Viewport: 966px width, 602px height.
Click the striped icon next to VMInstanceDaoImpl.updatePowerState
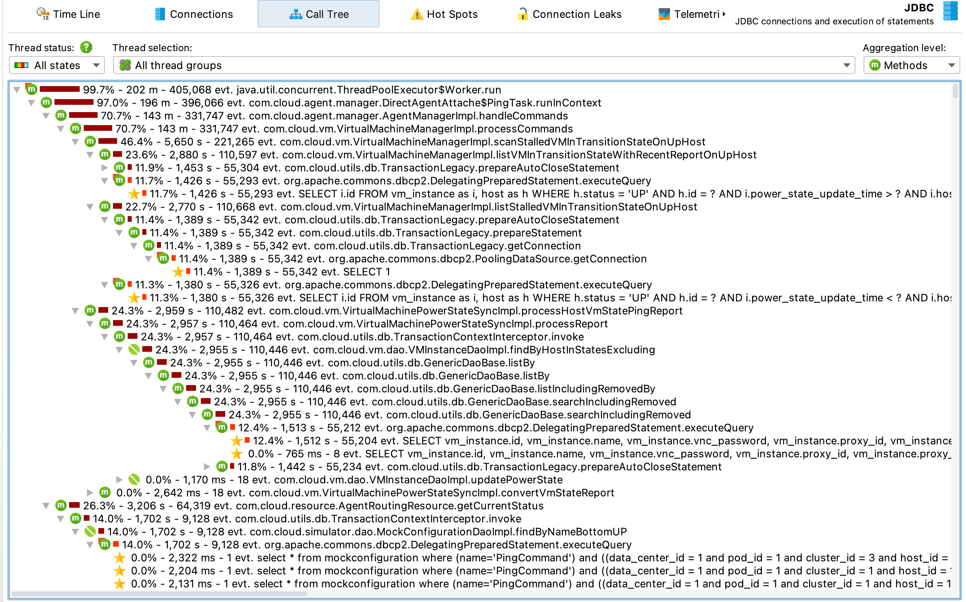point(134,480)
